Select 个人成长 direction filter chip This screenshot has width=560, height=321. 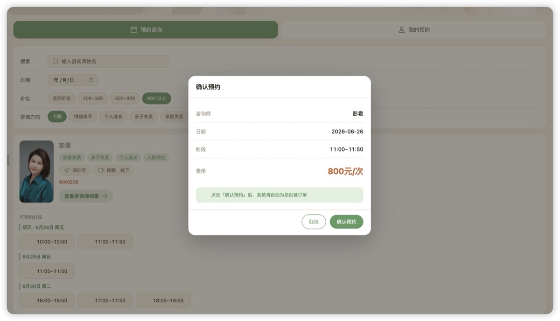click(x=113, y=117)
